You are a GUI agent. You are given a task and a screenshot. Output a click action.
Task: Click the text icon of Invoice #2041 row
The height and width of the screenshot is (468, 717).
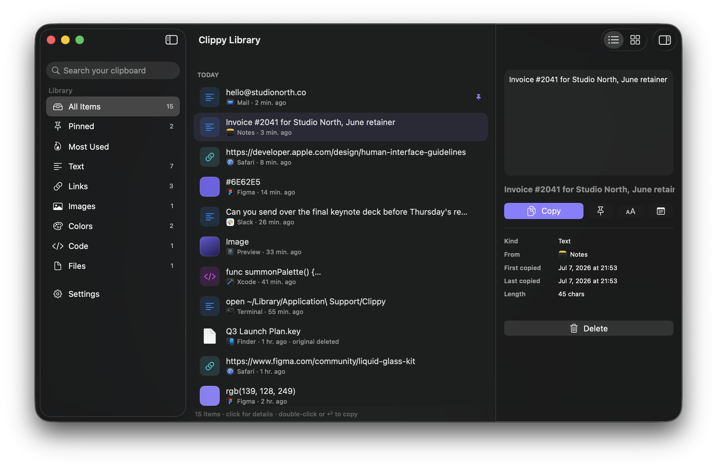tap(210, 127)
